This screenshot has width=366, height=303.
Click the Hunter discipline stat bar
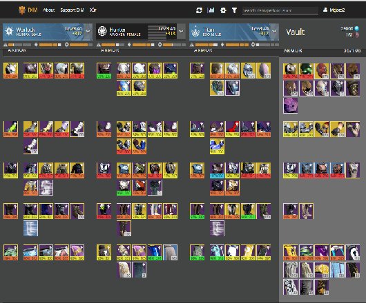coord(141,45)
